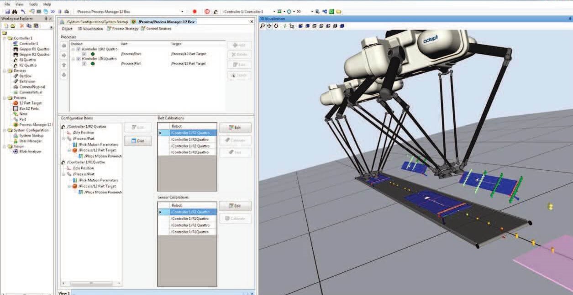Activate the Pan tool in 3D Visualization toolbar
The width and height of the screenshot is (573, 295).
pyautogui.click(x=269, y=25)
